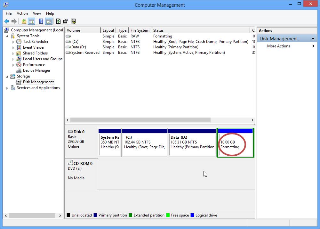Collapse the Storage node

tap(7, 76)
